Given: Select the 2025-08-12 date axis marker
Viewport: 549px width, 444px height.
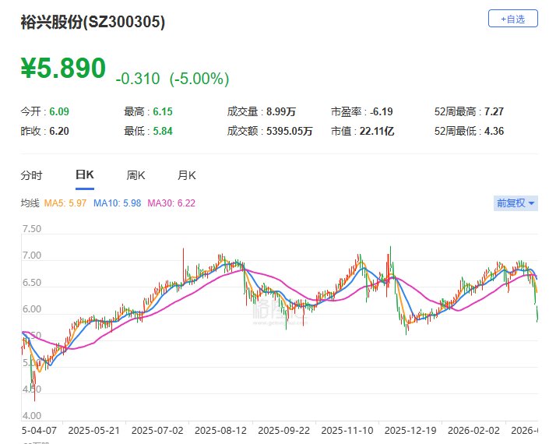Looking at the screenshot, I should click(220, 429).
